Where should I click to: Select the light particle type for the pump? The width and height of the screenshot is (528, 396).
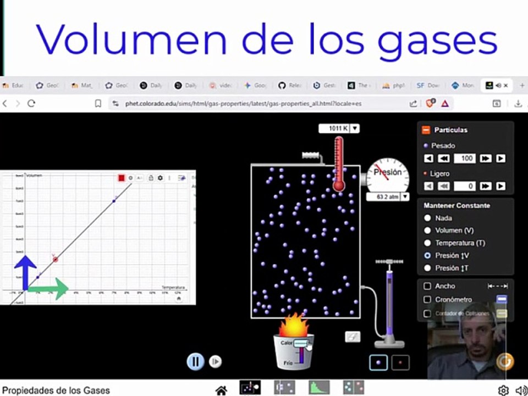[400, 362]
